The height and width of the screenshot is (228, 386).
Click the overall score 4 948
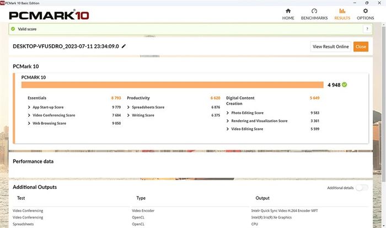pyautogui.click(x=334, y=85)
